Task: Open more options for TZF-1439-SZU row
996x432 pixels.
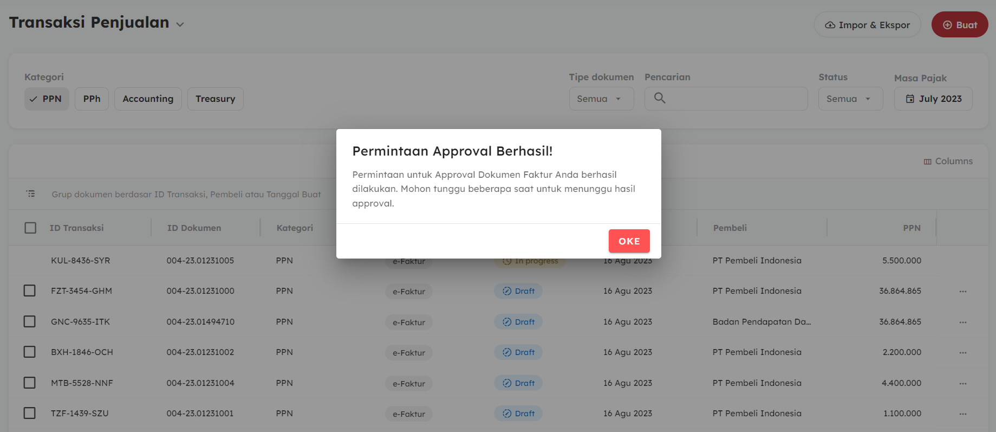Action: tap(962, 414)
